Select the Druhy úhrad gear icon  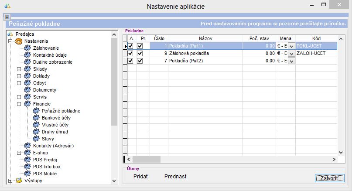pos(37,132)
